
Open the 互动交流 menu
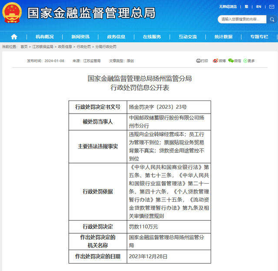click(x=188, y=37)
